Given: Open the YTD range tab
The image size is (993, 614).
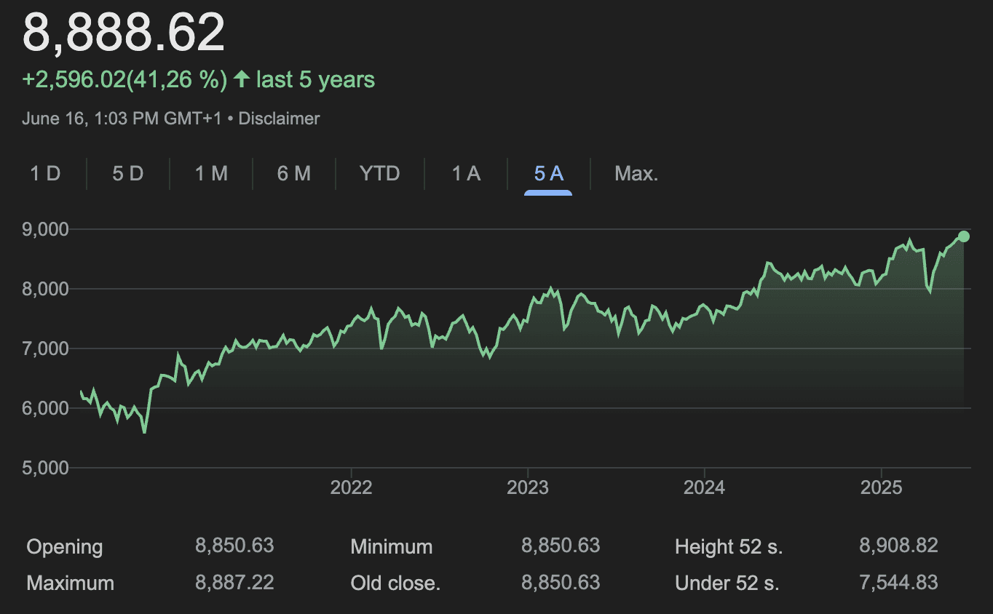Looking at the screenshot, I should 380,174.
